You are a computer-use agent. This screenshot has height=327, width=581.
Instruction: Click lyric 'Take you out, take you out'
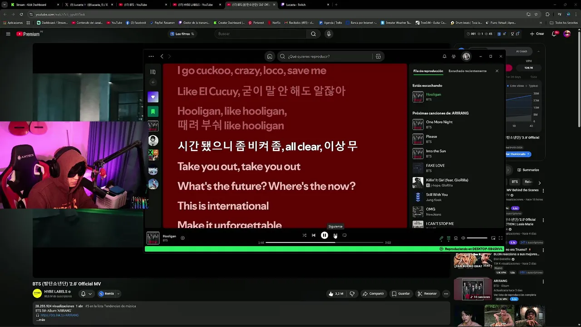[x=239, y=166]
